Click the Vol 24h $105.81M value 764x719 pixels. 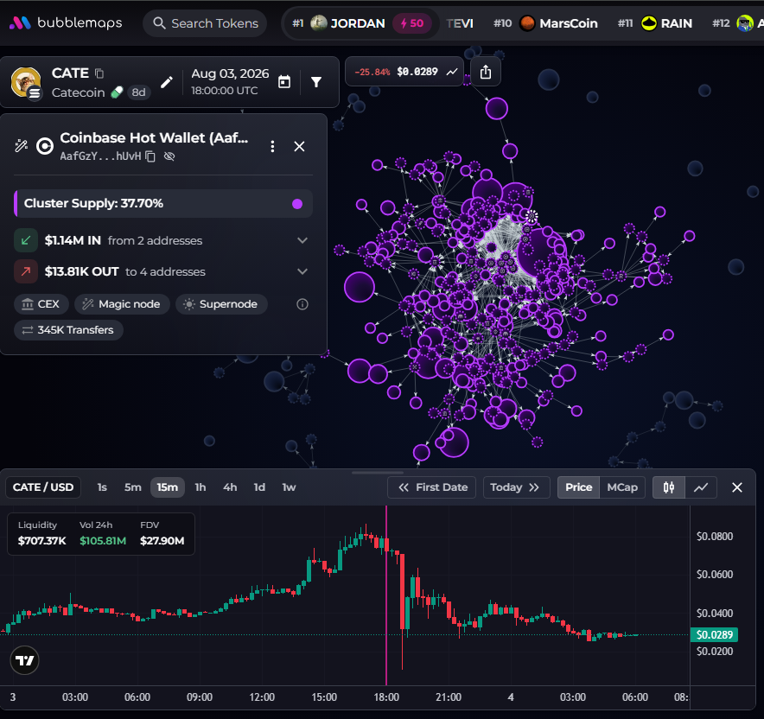click(x=103, y=541)
